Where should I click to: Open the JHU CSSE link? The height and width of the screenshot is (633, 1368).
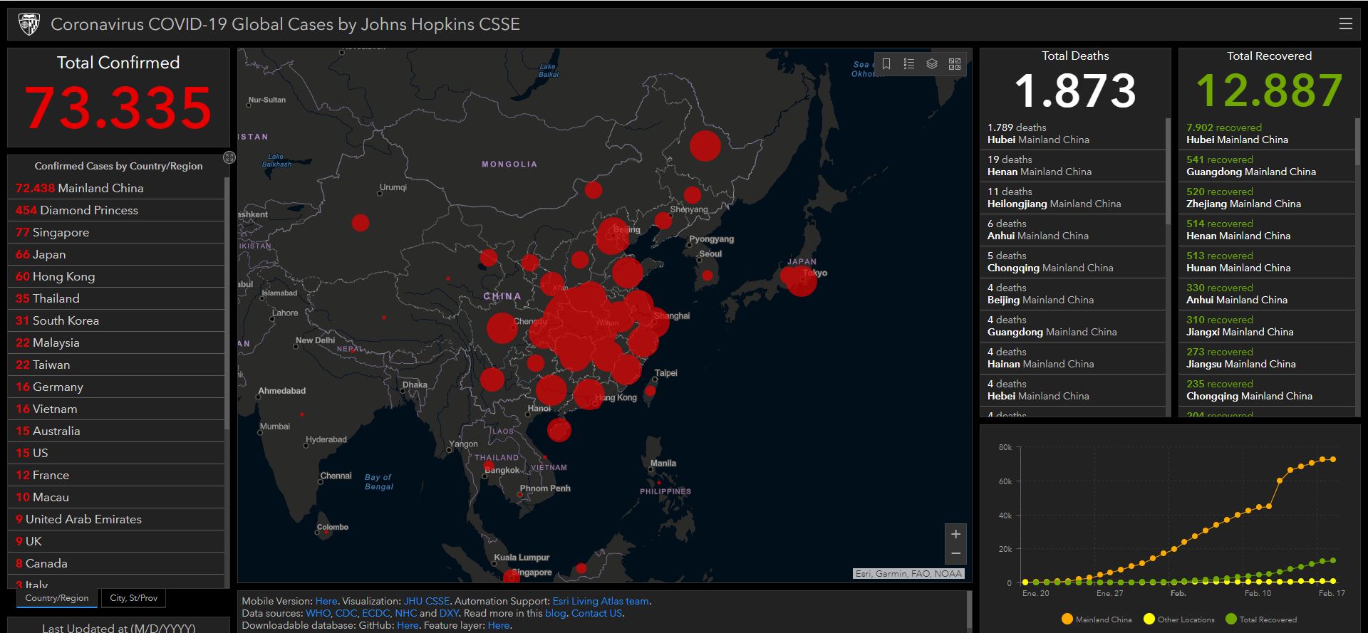(427, 601)
